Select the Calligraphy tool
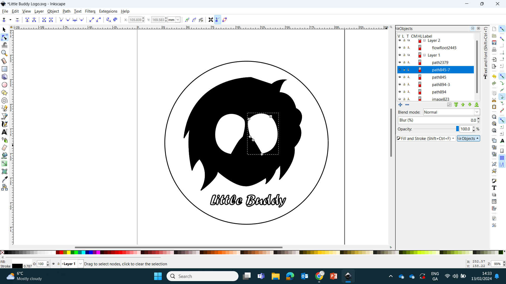506x284 pixels. point(4,124)
